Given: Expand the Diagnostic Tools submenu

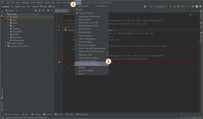Looking at the screenshot, I should tap(92, 55).
